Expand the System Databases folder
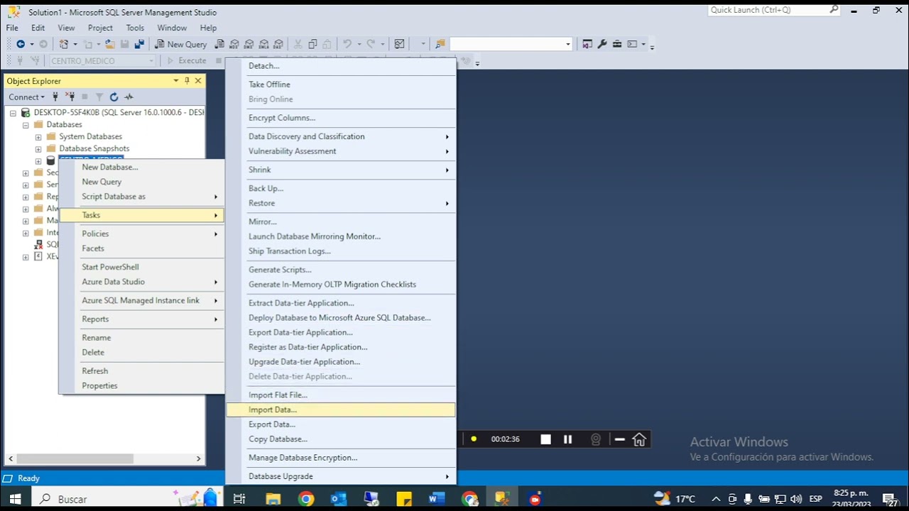 click(x=38, y=137)
